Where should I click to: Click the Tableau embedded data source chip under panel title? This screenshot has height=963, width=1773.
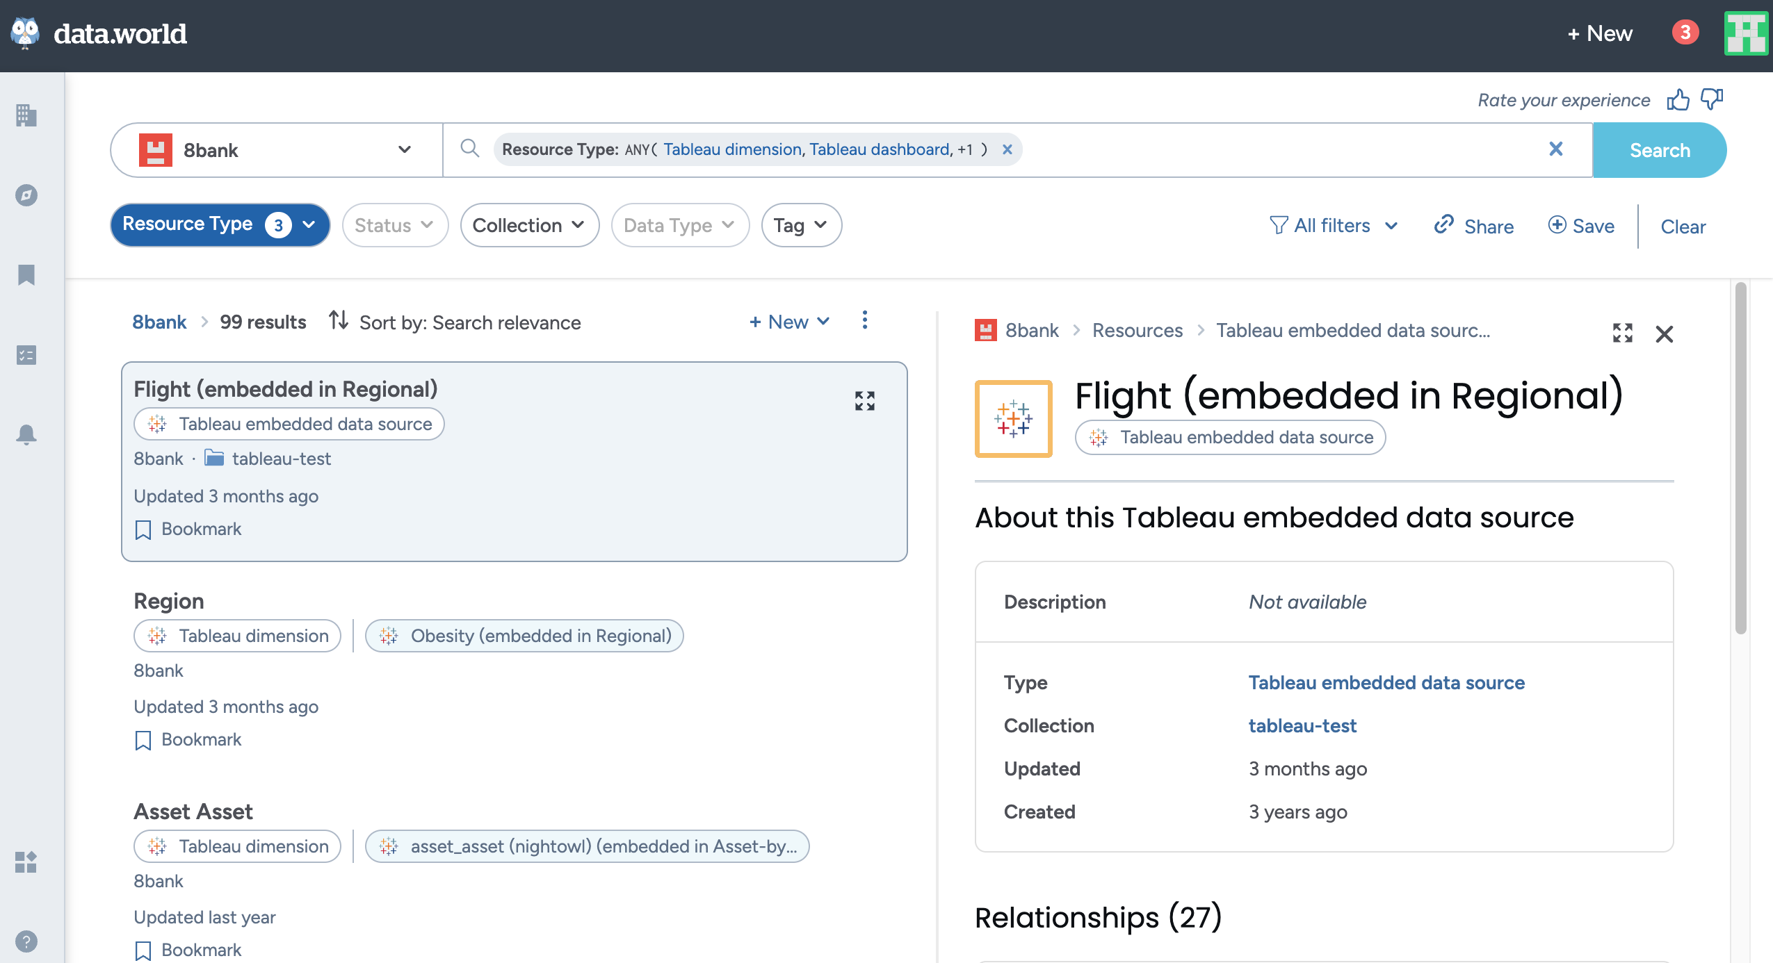pyautogui.click(x=1230, y=437)
